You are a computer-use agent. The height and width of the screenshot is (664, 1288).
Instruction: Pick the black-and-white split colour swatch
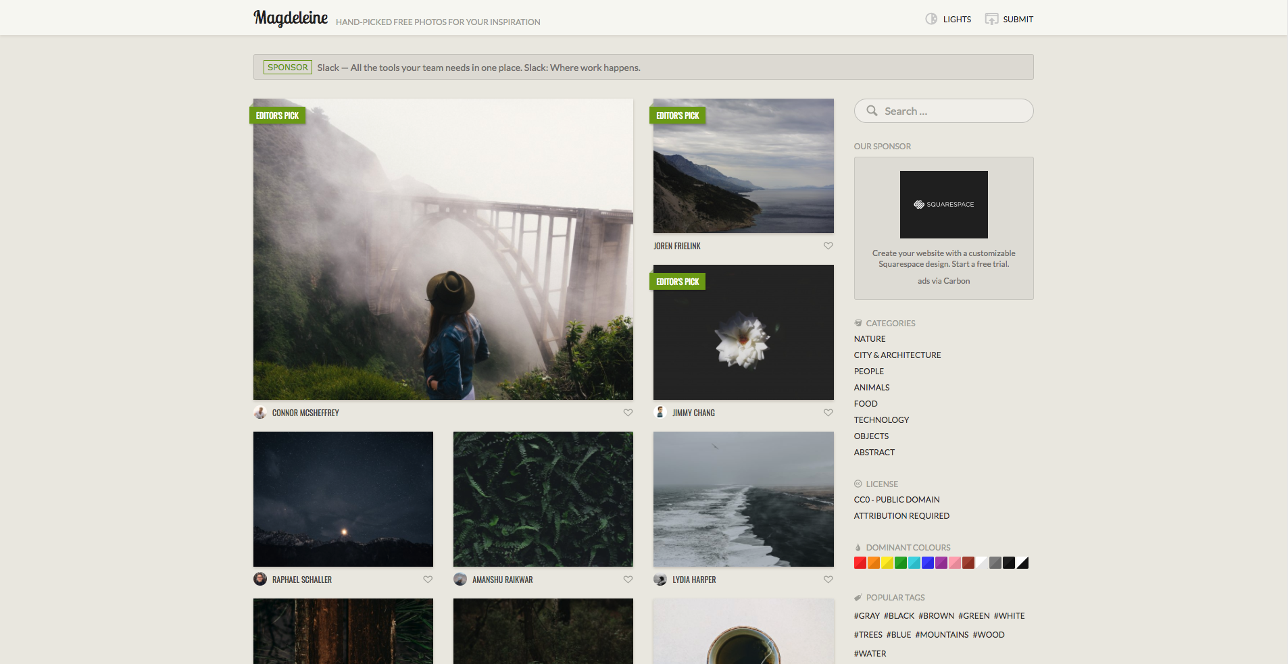pos(1022,563)
